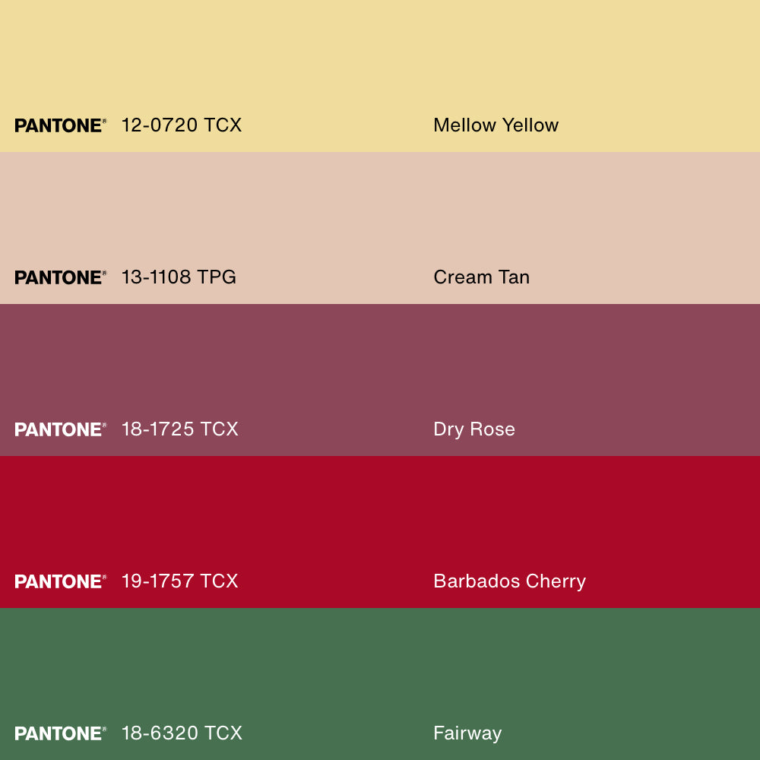Select the PANTONE logo in the Fairway band

[x=60, y=733]
